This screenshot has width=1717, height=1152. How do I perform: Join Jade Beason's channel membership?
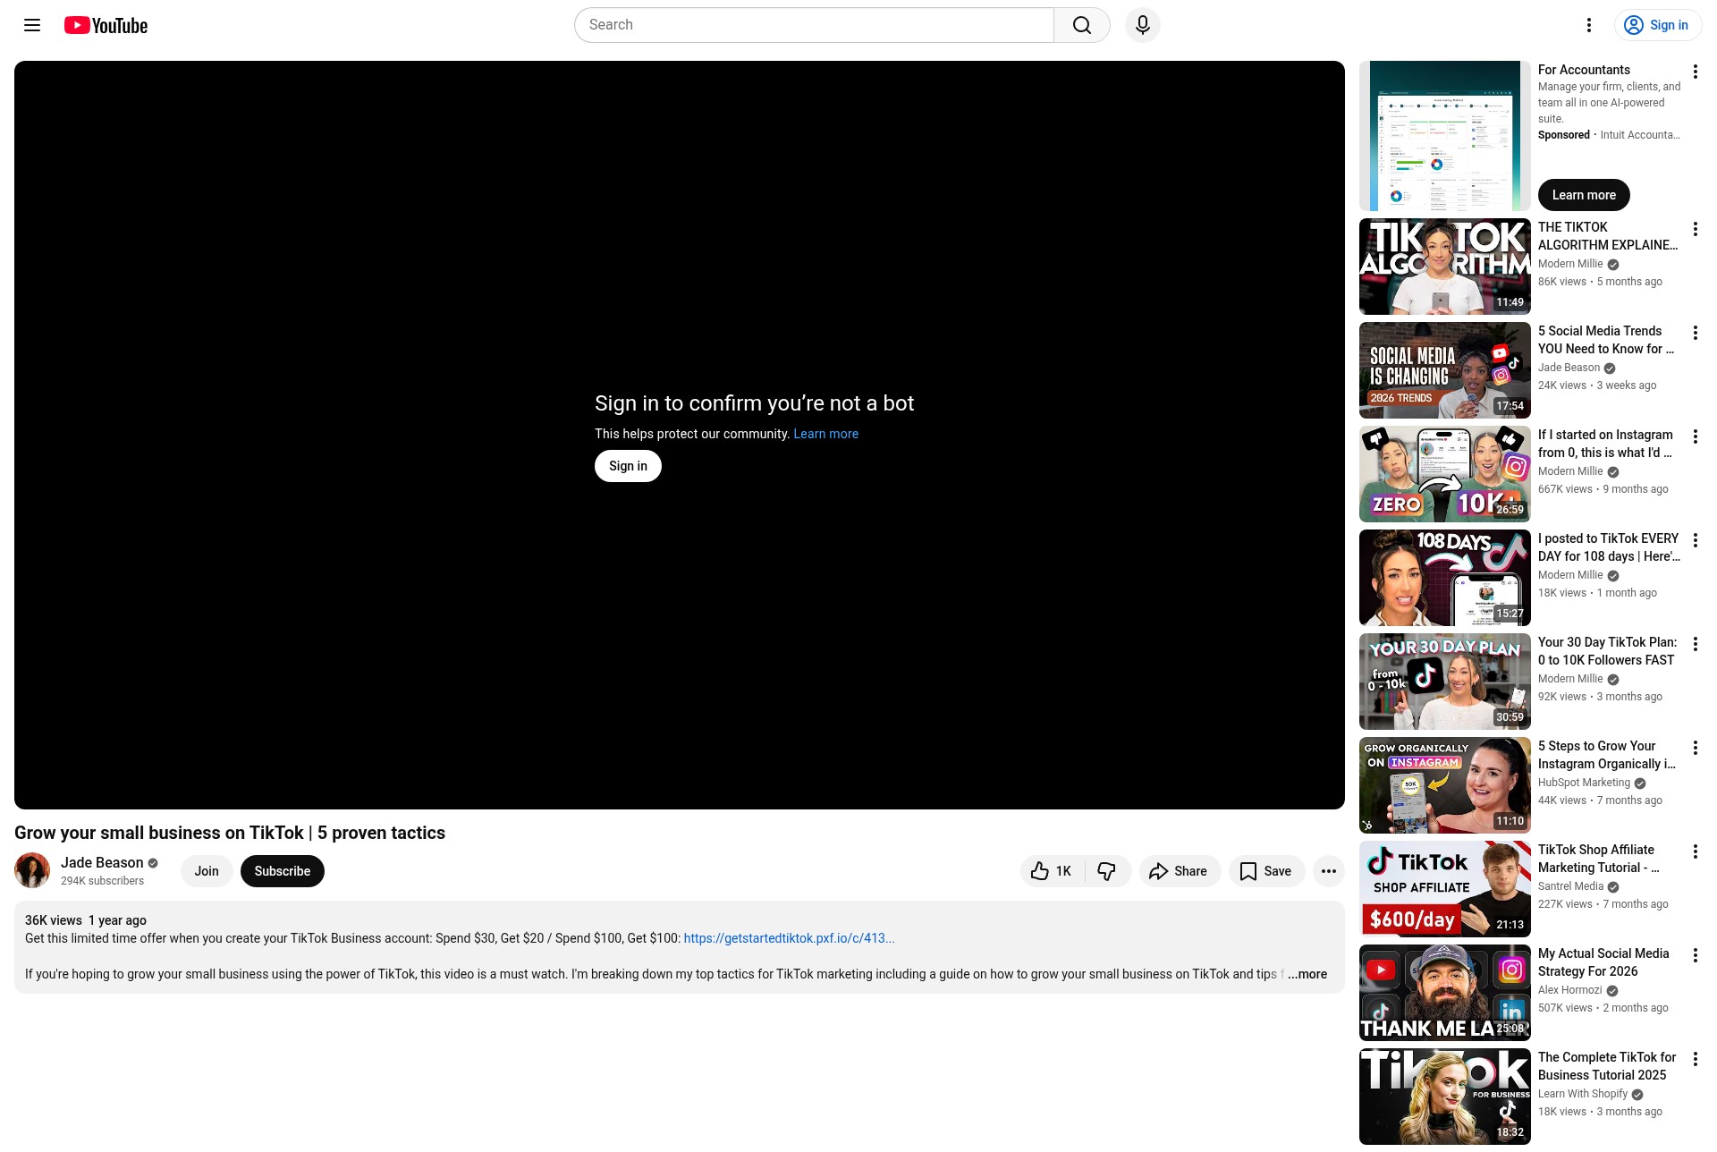207,871
